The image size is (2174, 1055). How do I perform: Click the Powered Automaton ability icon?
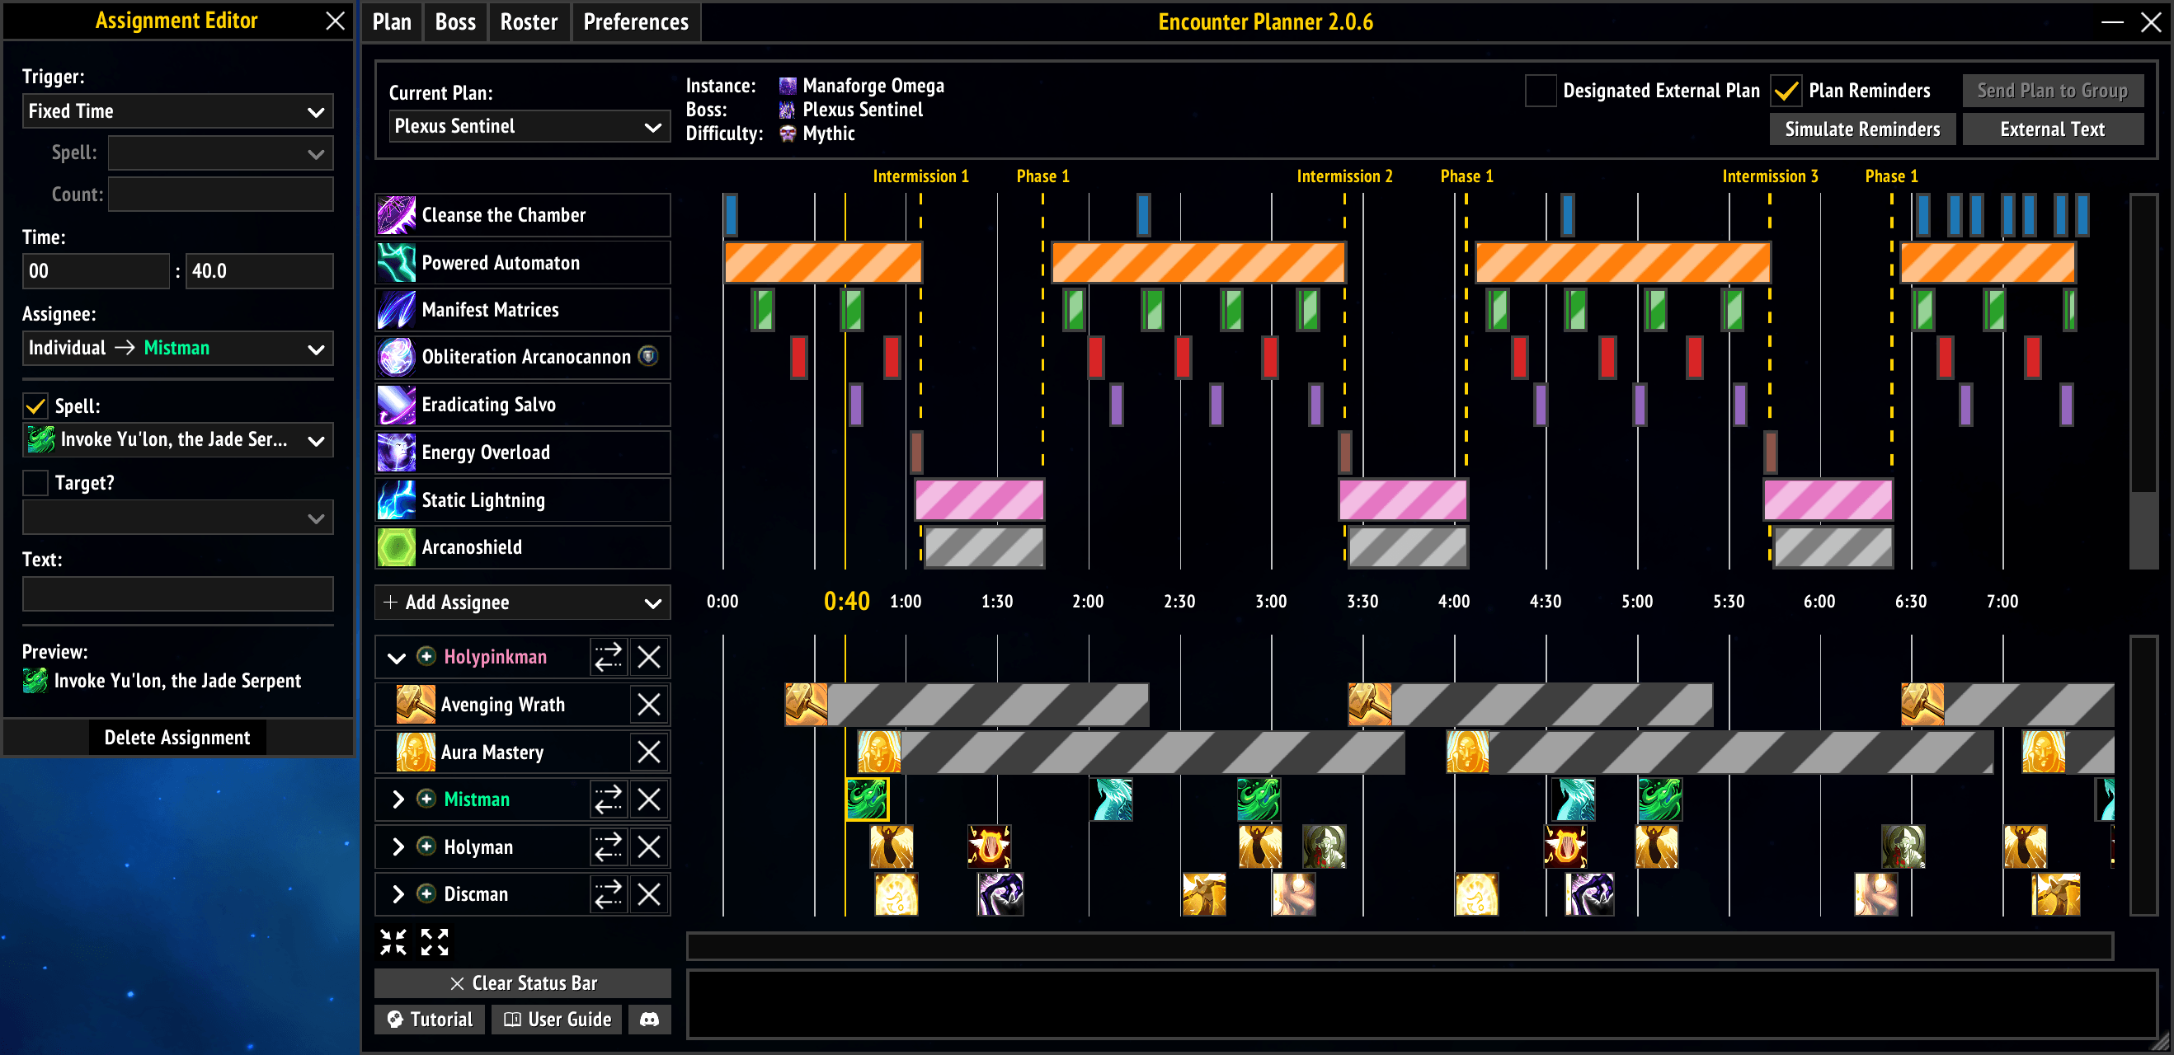397,262
